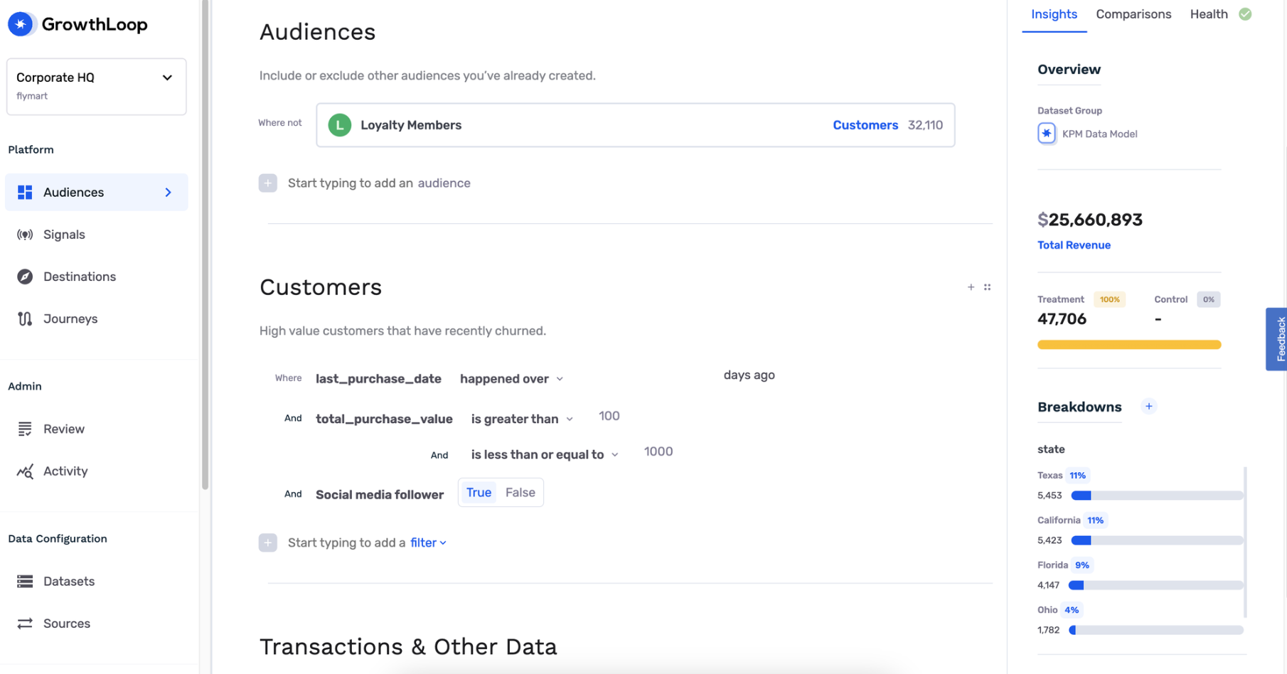This screenshot has width=1287, height=674.
Task: Click the Sources arrows icon
Action: (x=25, y=624)
